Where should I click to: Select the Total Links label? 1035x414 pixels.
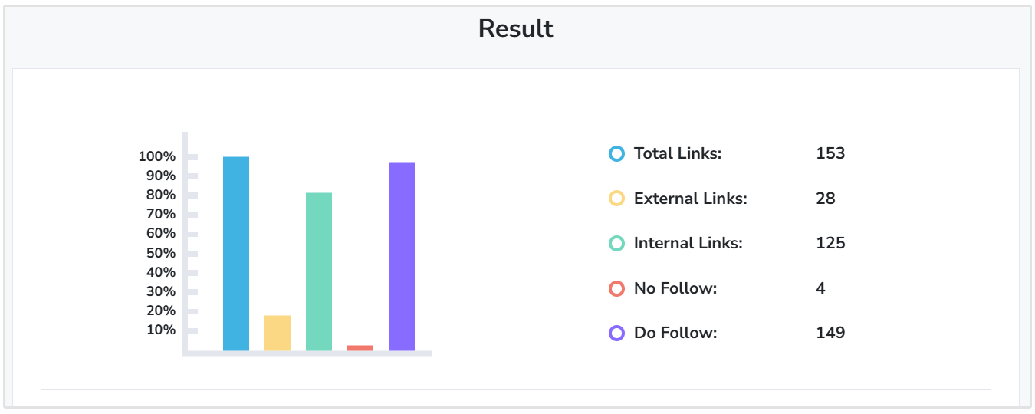click(678, 153)
